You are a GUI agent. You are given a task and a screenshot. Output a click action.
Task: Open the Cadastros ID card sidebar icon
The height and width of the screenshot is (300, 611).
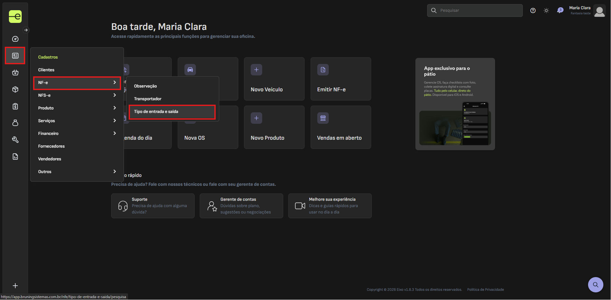(x=15, y=56)
